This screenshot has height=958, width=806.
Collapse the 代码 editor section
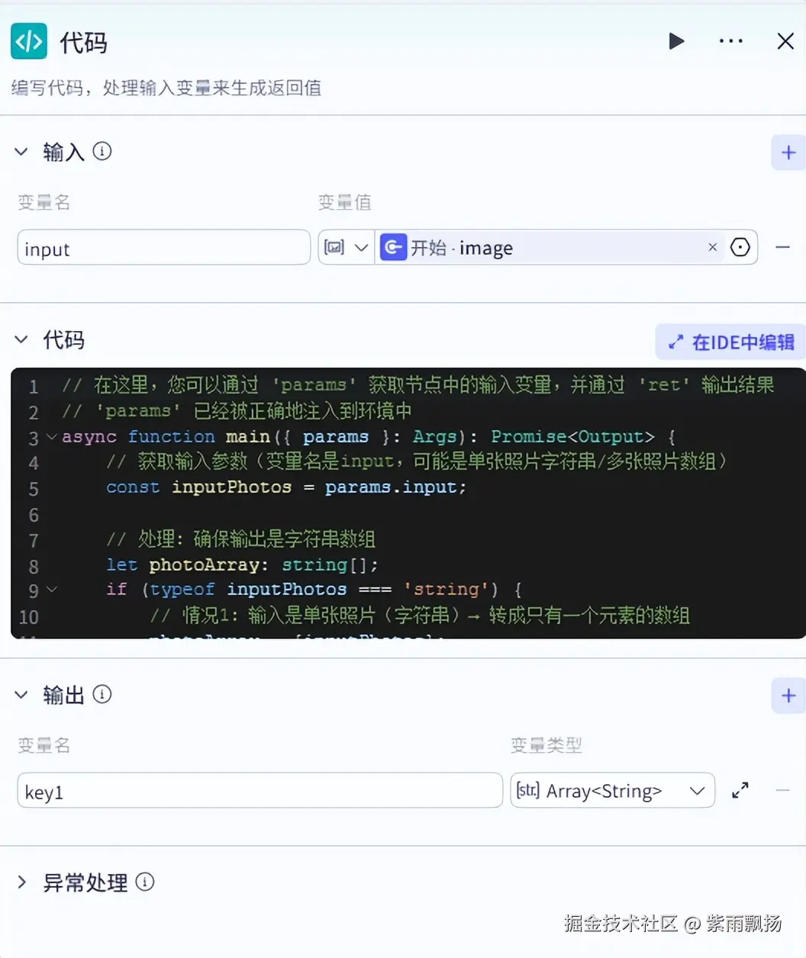click(x=21, y=339)
